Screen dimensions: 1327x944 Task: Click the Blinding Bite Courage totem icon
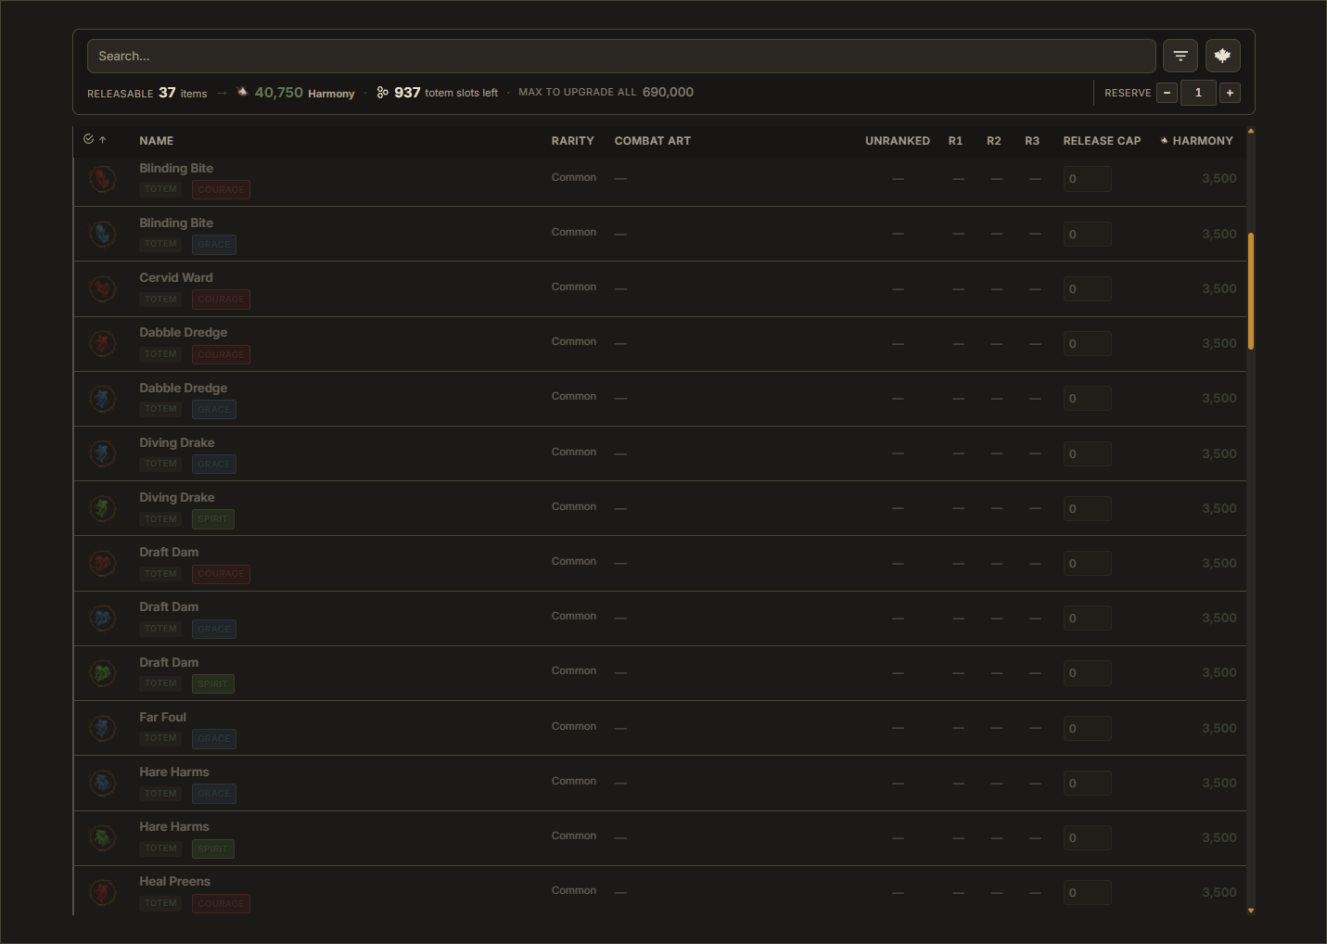click(103, 178)
